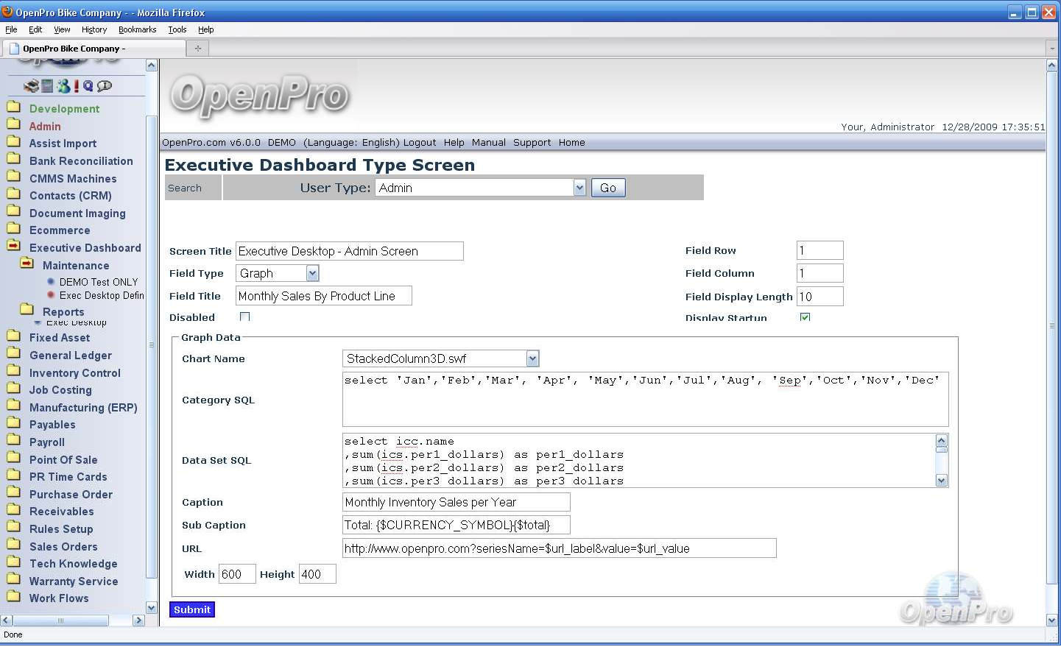Collapse the Executive Dashboard tree folder
This screenshot has height=647, width=1061.
(13, 247)
